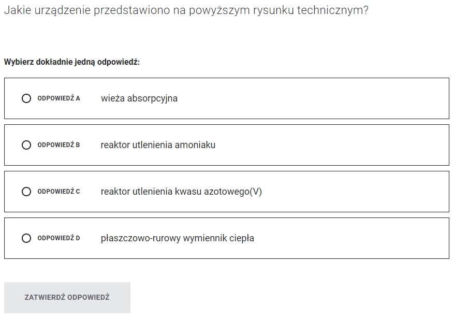The width and height of the screenshot is (469, 320).
Task: Select radio button for Odpowiedź B
Action: click(26, 145)
